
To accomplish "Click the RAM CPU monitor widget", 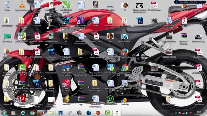I will 190,2.
